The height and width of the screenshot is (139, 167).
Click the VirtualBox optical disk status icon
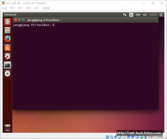(111, 137)
